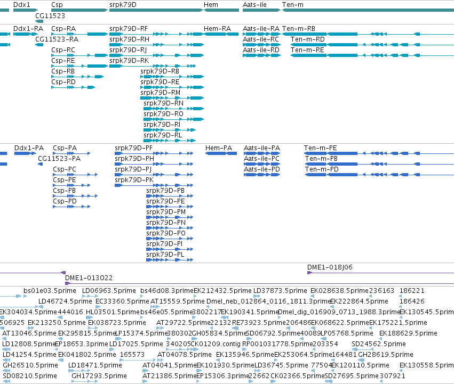
Task: Select transcript Csp-RA
Action: pos(63,29)
